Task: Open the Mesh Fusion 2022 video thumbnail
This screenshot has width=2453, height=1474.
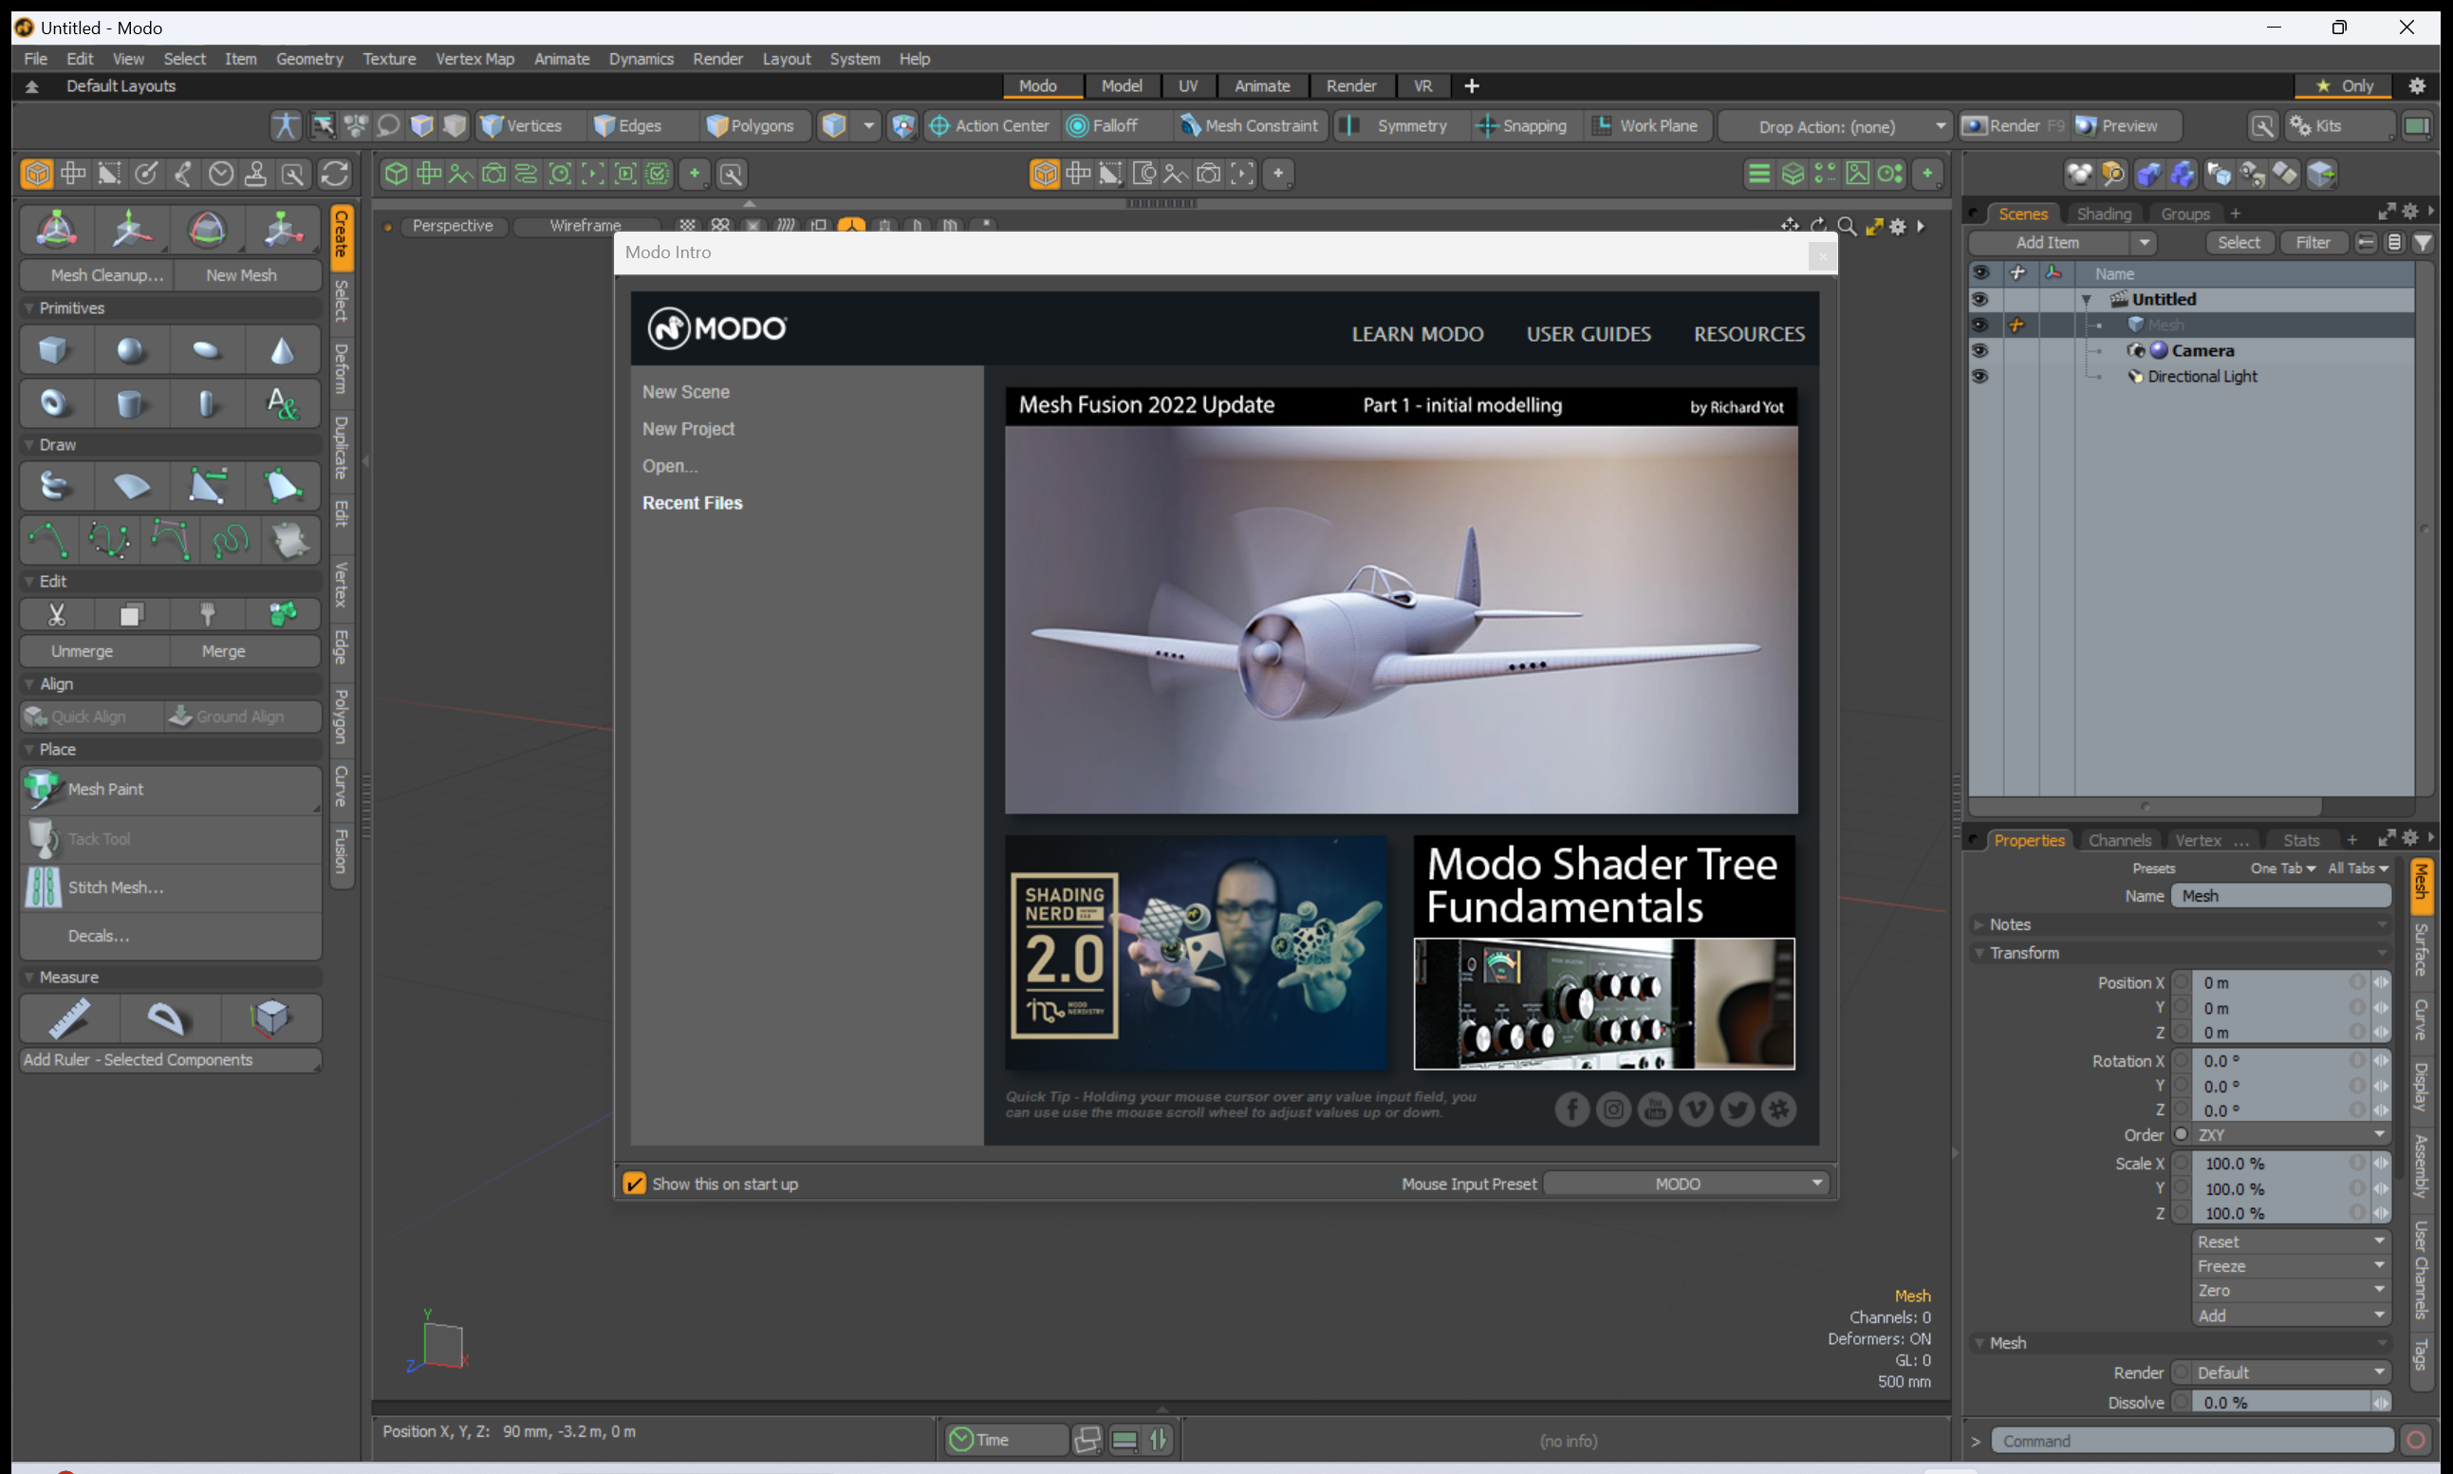Action: [x=1401, y=616]
